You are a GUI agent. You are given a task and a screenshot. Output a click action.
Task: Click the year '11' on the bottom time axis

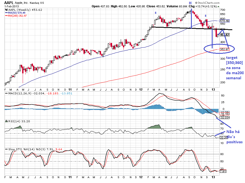pos(70,177)
